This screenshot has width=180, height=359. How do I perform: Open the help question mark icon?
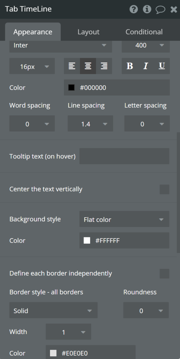pos(134,9)
